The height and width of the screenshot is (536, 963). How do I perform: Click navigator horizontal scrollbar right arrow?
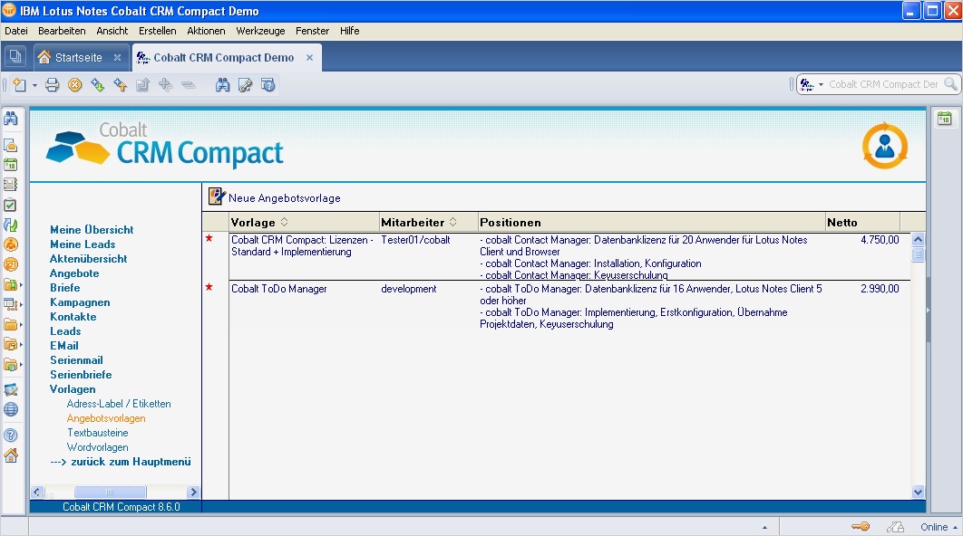tap(193, 492)
